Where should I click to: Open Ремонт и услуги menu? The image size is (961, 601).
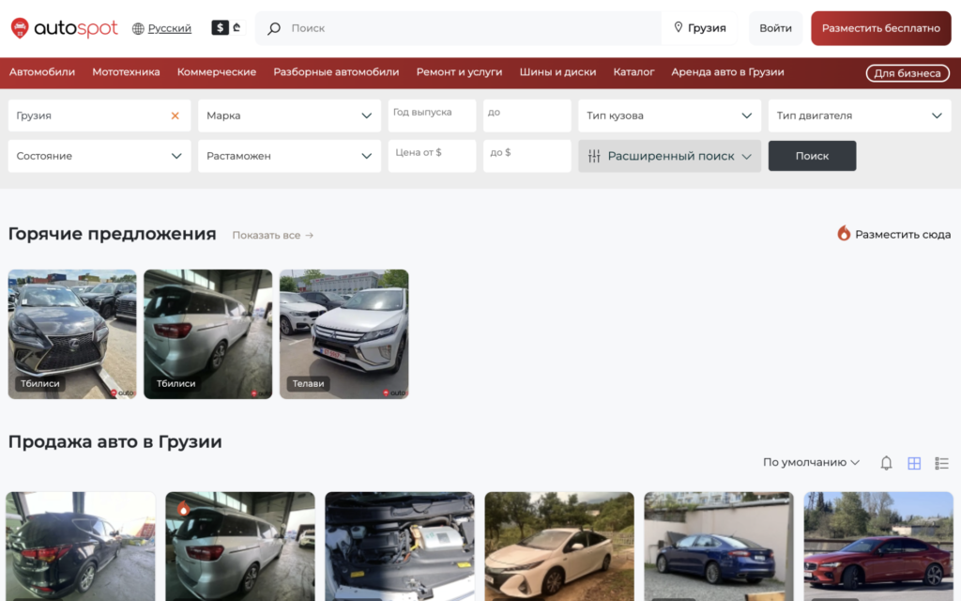pos(460,71)
